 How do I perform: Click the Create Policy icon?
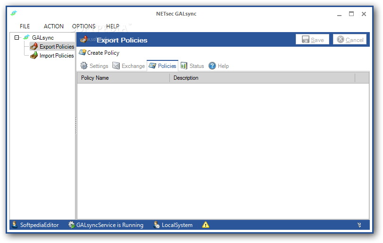83,52
